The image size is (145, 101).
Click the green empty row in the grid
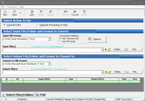(x=71, y=82)
